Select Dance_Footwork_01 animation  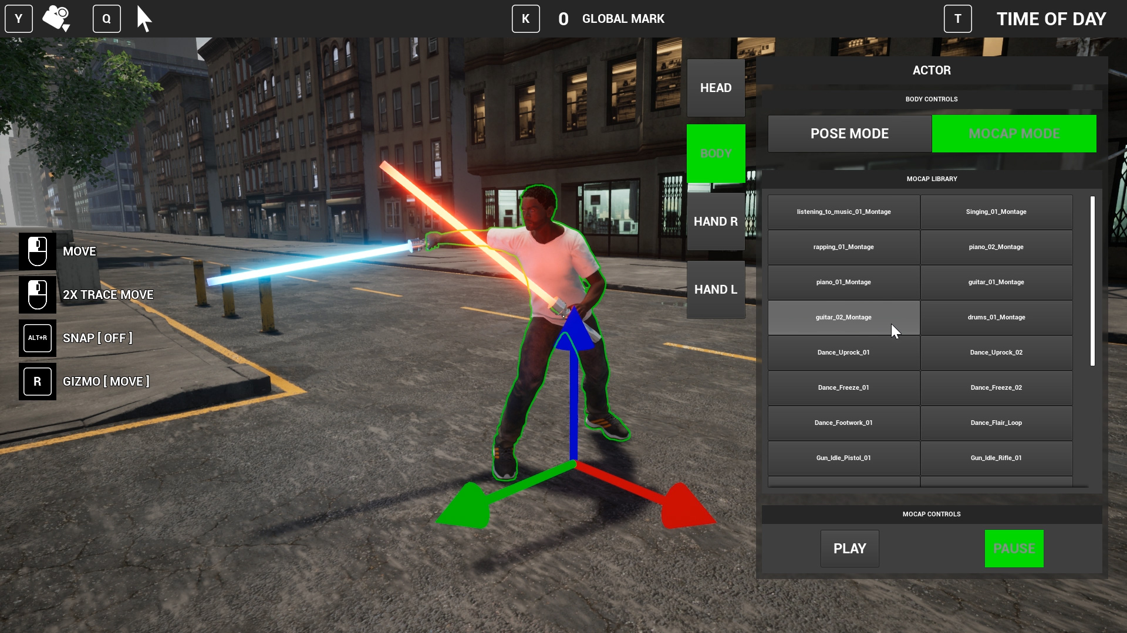click(x=843, y=423)
